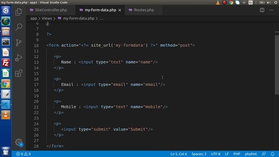Open the Files manager in the launcher
The width and height of the screenshot is (279, 157).
point(6,31)
